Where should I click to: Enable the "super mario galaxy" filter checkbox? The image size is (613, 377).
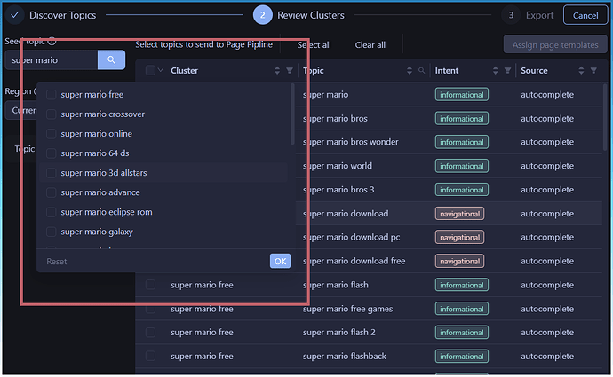click(52, 232)
